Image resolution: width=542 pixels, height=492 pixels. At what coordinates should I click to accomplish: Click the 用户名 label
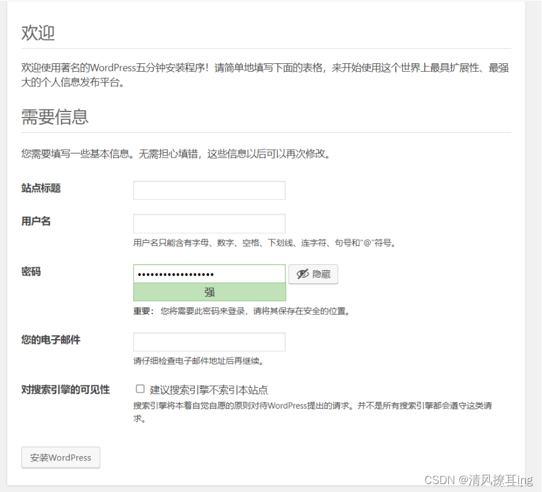36,221
